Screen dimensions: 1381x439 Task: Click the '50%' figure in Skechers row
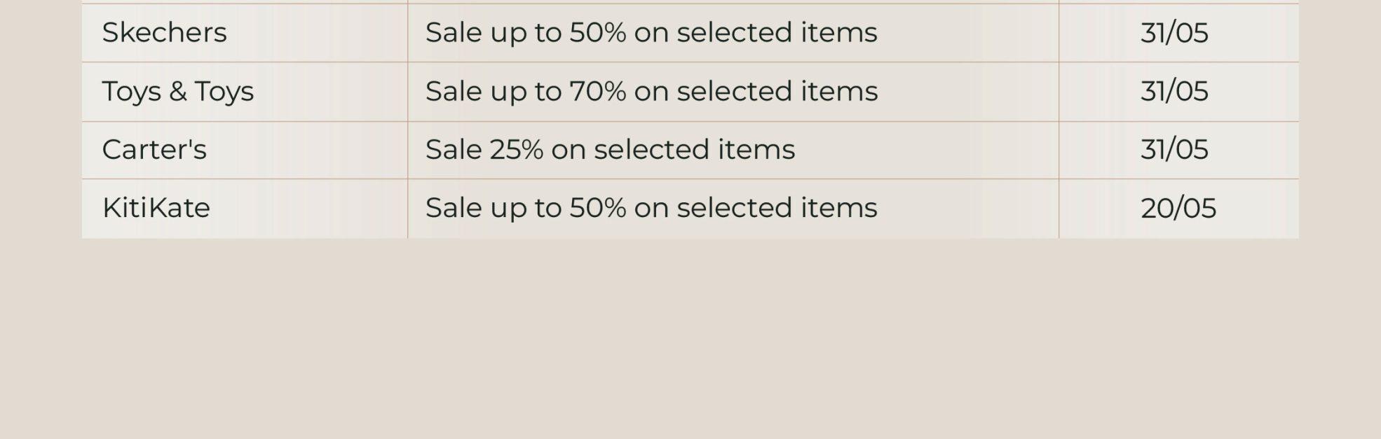(x=598, y=33)
